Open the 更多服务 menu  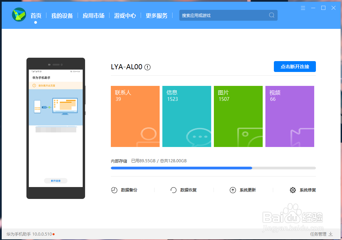[x=156, y=15]
